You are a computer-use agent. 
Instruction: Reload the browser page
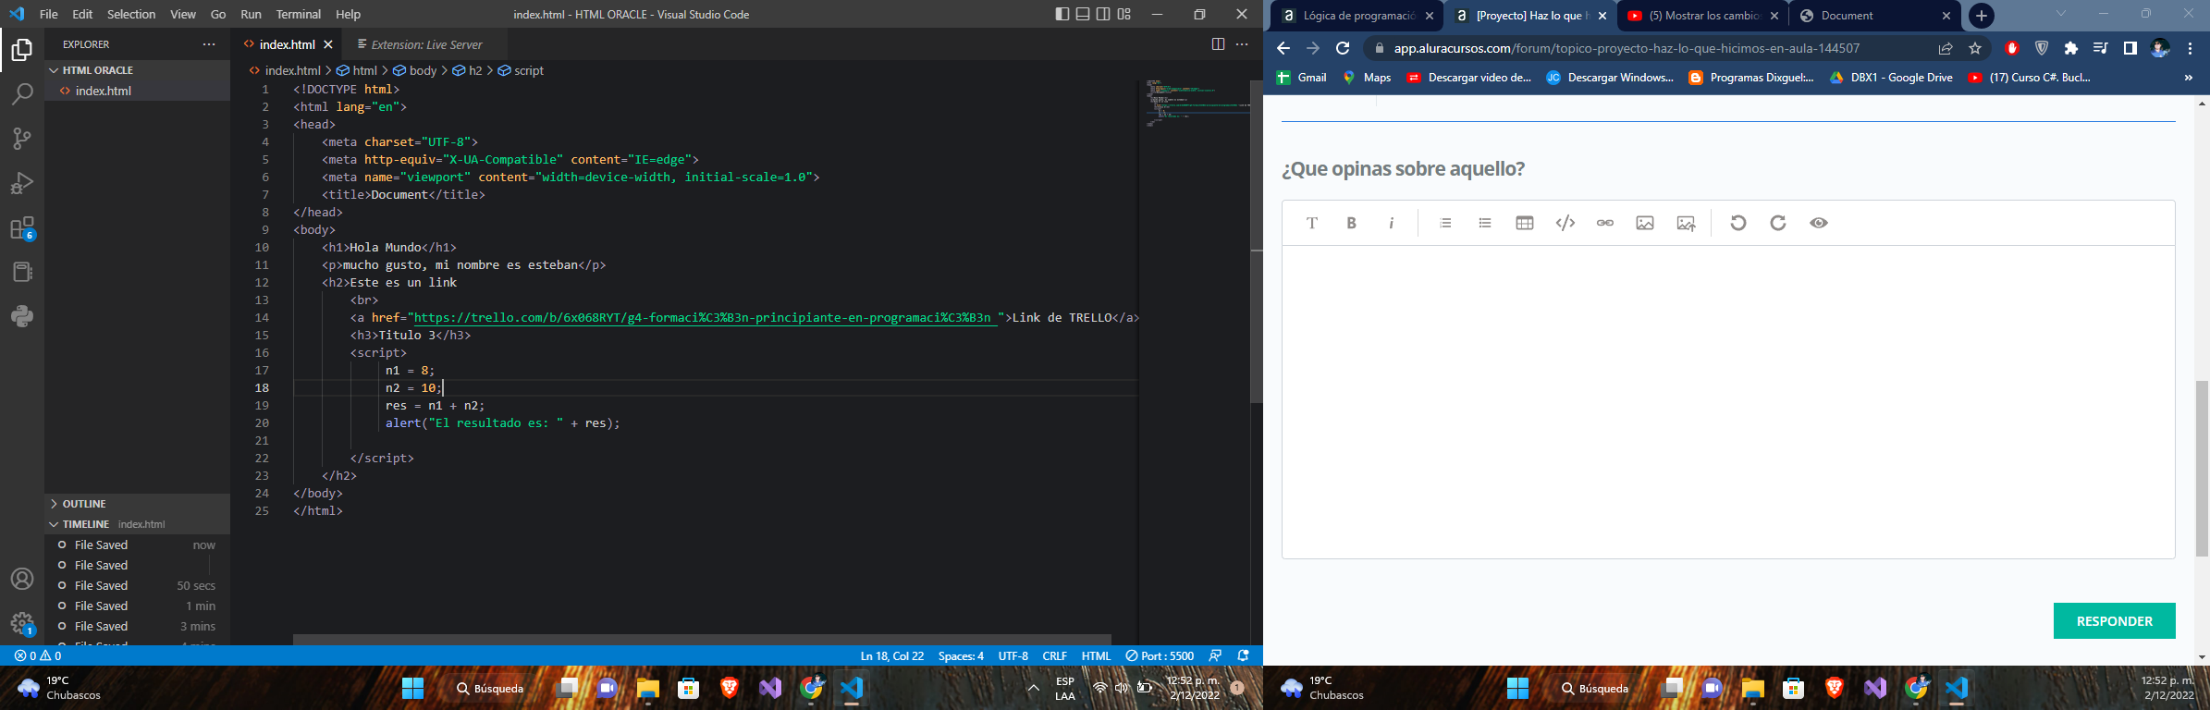click(x=1343, y=48)
